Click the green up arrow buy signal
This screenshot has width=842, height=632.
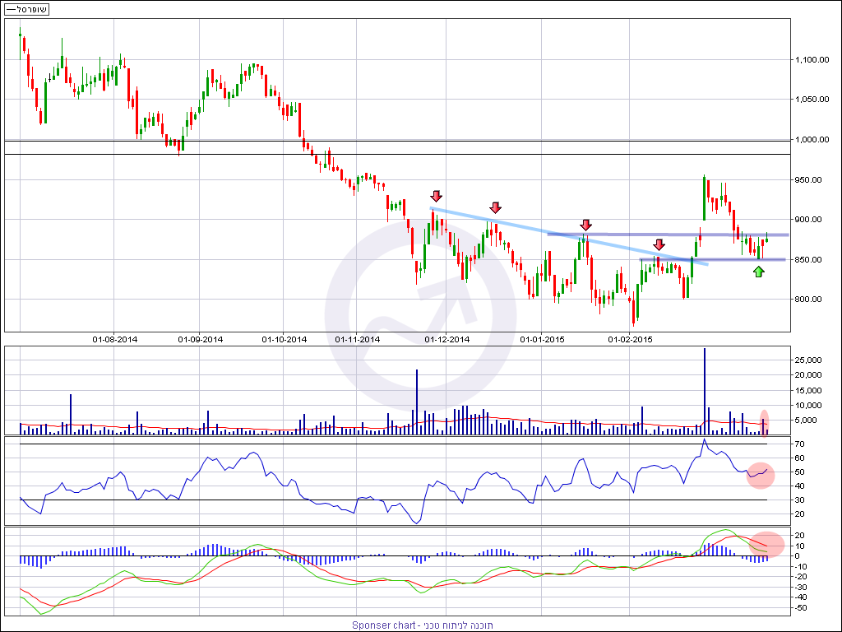[758, 271]
